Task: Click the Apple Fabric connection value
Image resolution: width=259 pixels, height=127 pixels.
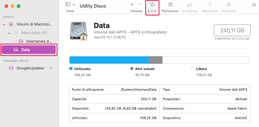Action: [x=237, y=109]
